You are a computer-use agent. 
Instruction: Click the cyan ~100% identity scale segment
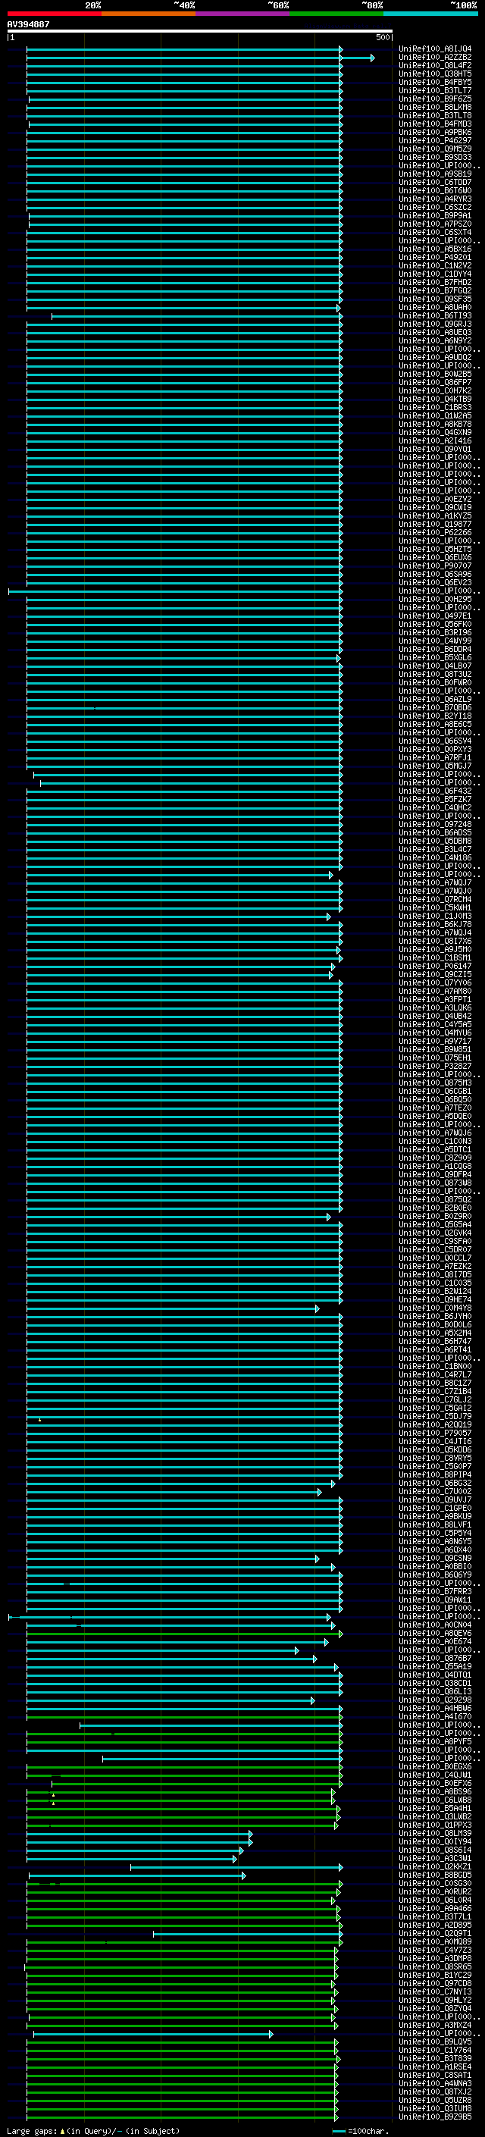[x=430, y=14]
